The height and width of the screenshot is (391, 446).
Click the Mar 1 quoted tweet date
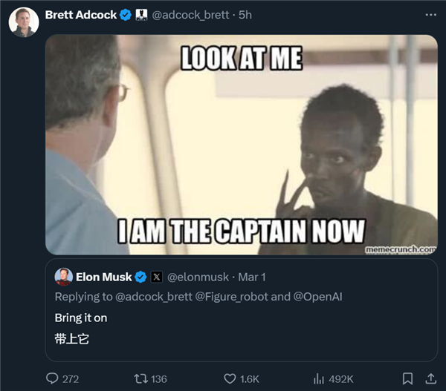click(251, 277)
